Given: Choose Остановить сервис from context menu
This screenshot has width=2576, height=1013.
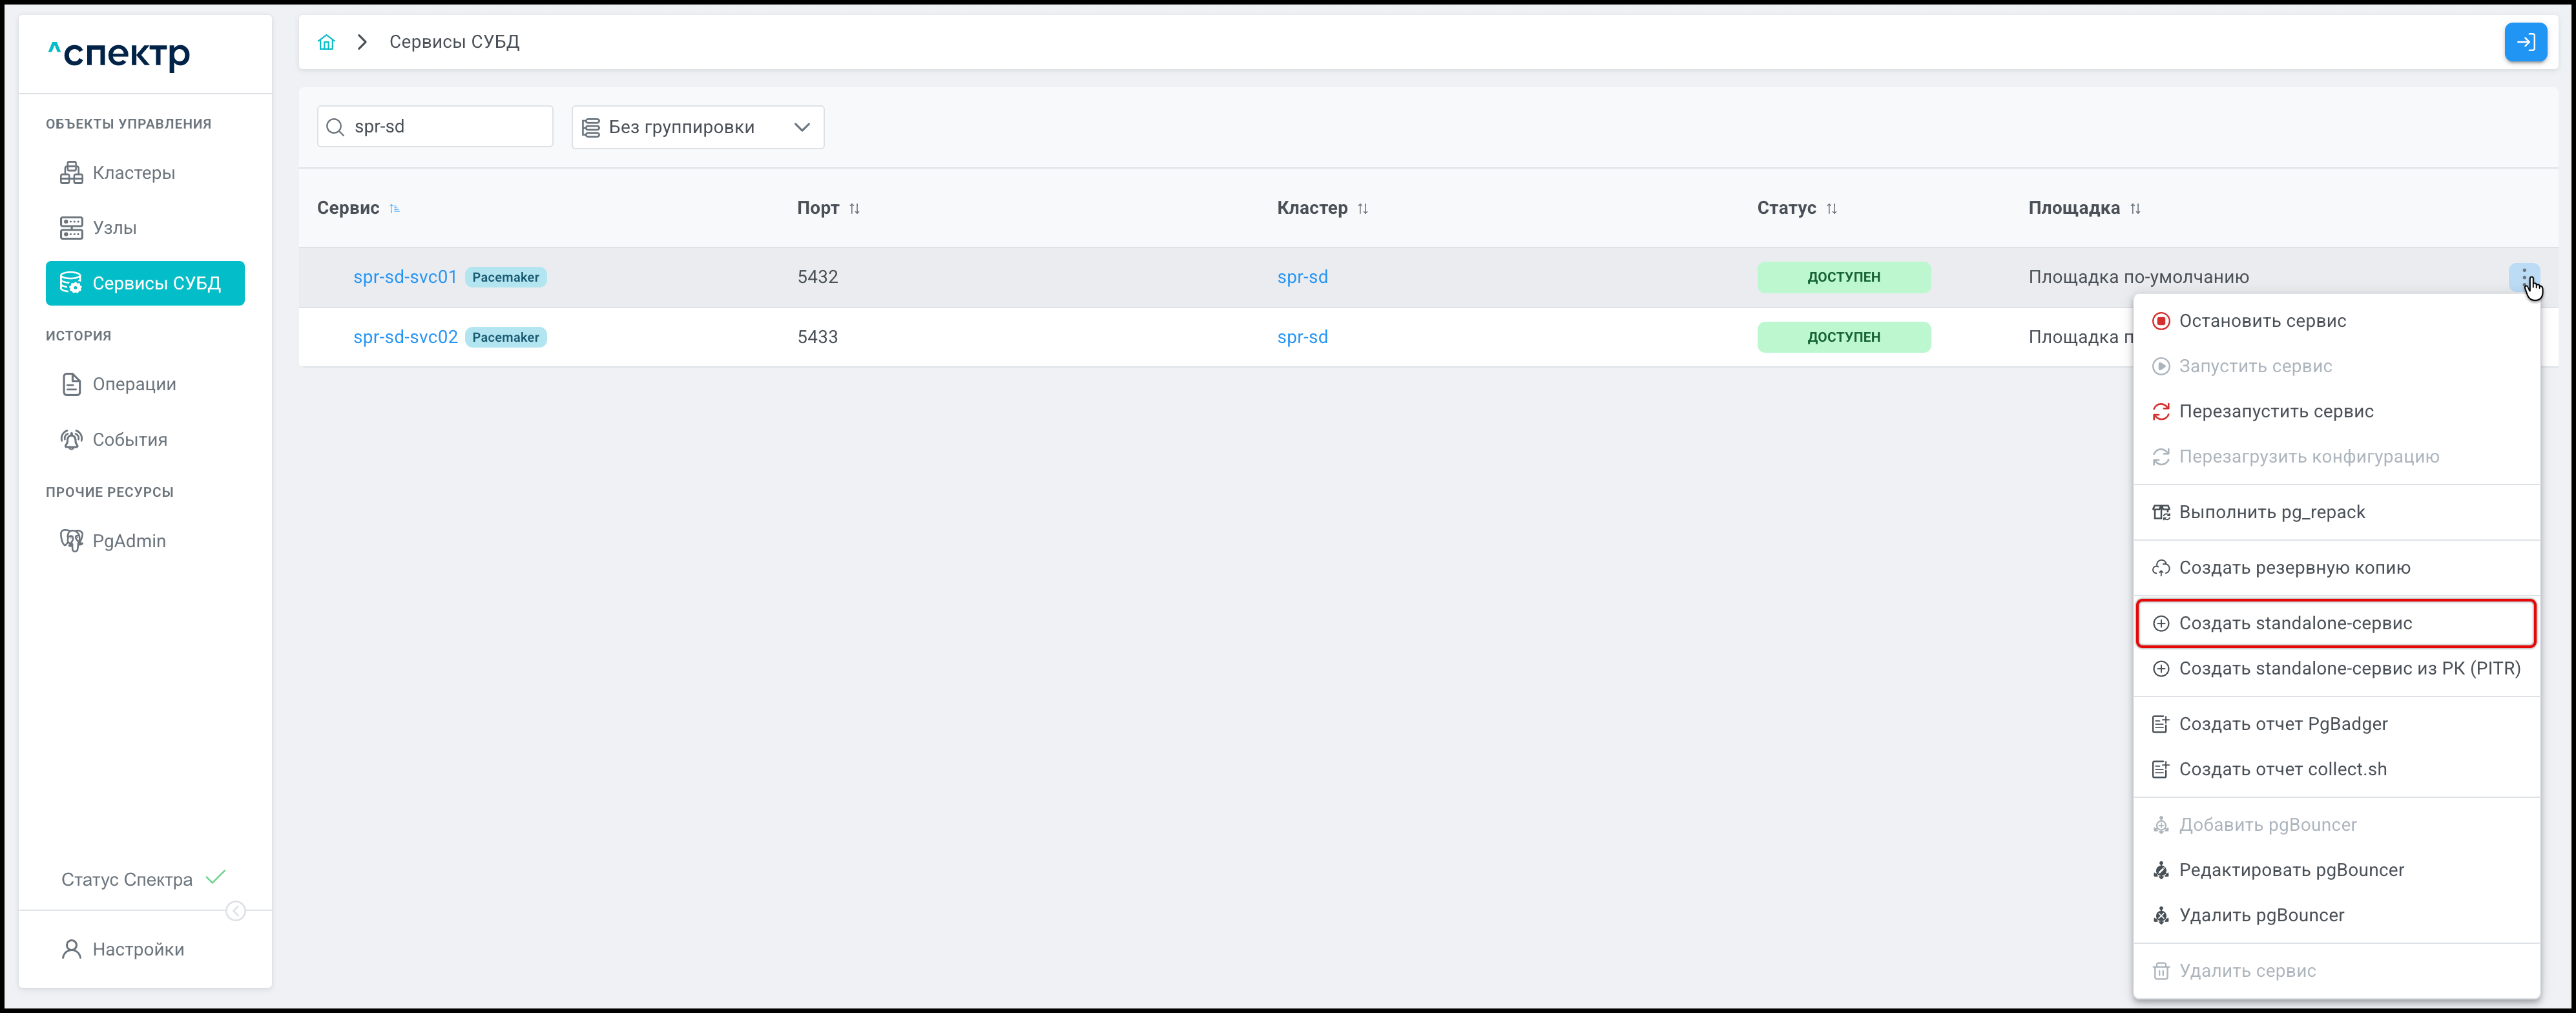Looking at the screenshot, I should (x=2262, y=321).
